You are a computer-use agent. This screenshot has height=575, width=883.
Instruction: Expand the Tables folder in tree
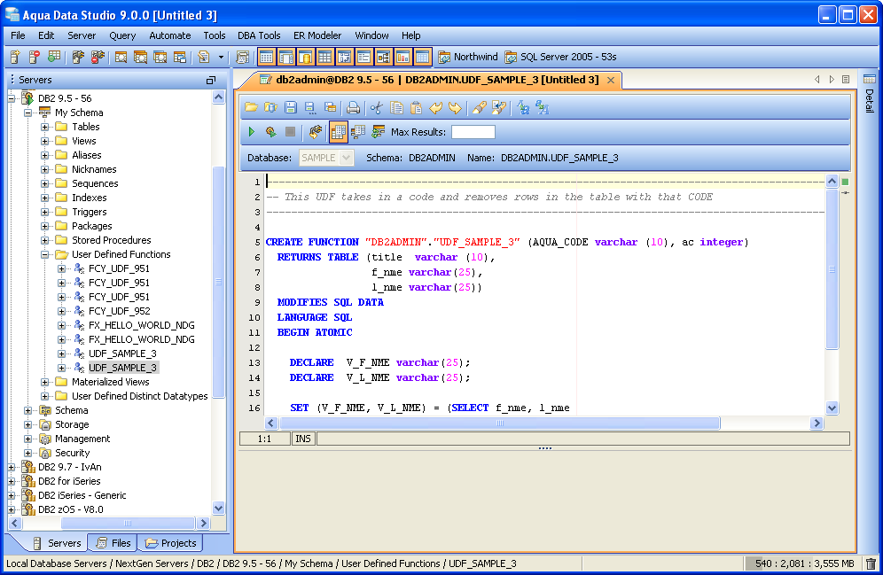44,127
